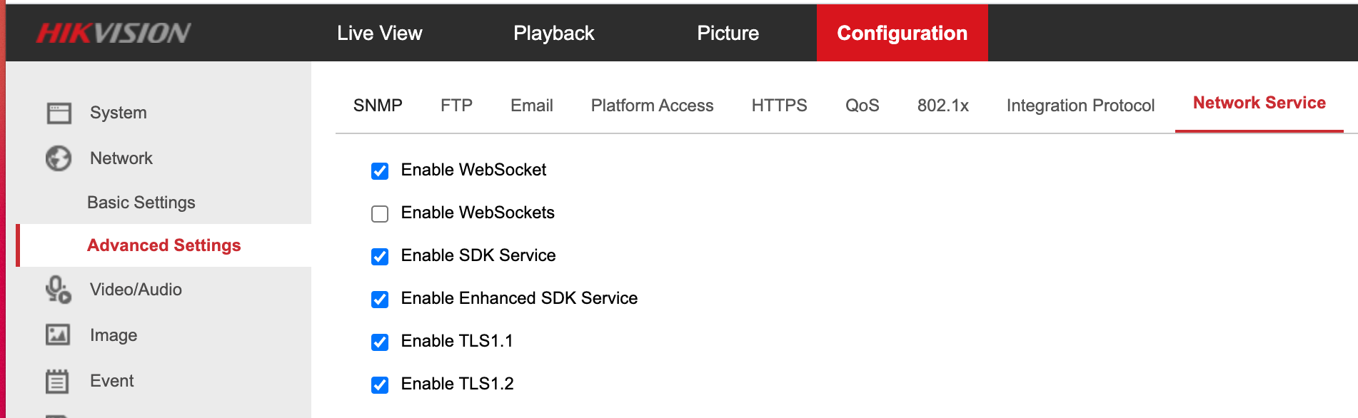1358x418 pixels.
Task: Click the Video/Audio microphone icon
Action: coord(59,290)
